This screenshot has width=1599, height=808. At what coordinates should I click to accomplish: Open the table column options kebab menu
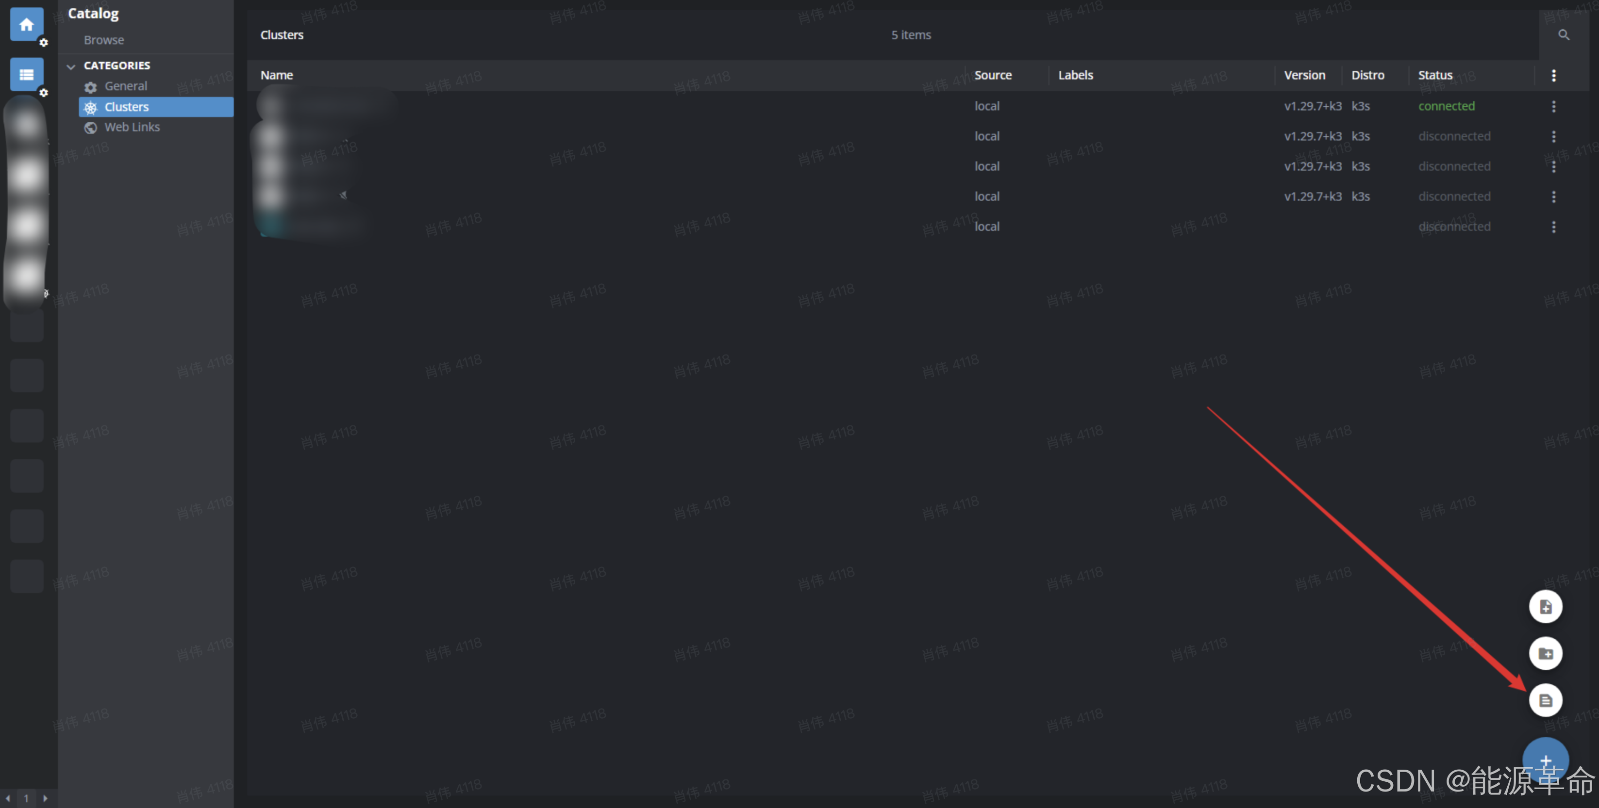point(1554,75)
